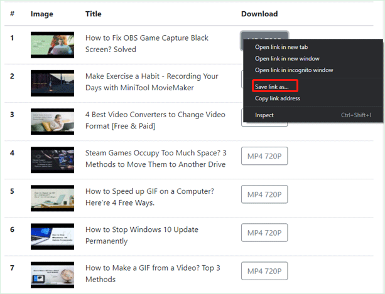This screenshot has height=294, width=385.
Task: Click title 'How to Make a GIF from a Video?'
Action: point(153,273)
